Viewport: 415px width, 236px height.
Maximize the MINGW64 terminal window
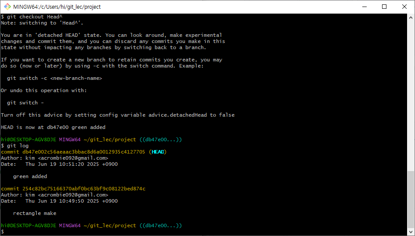click(x=384, y=7)
